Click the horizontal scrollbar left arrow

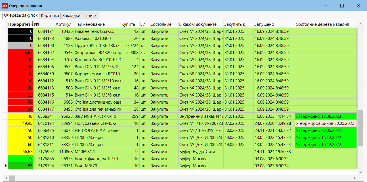point(6,178)
